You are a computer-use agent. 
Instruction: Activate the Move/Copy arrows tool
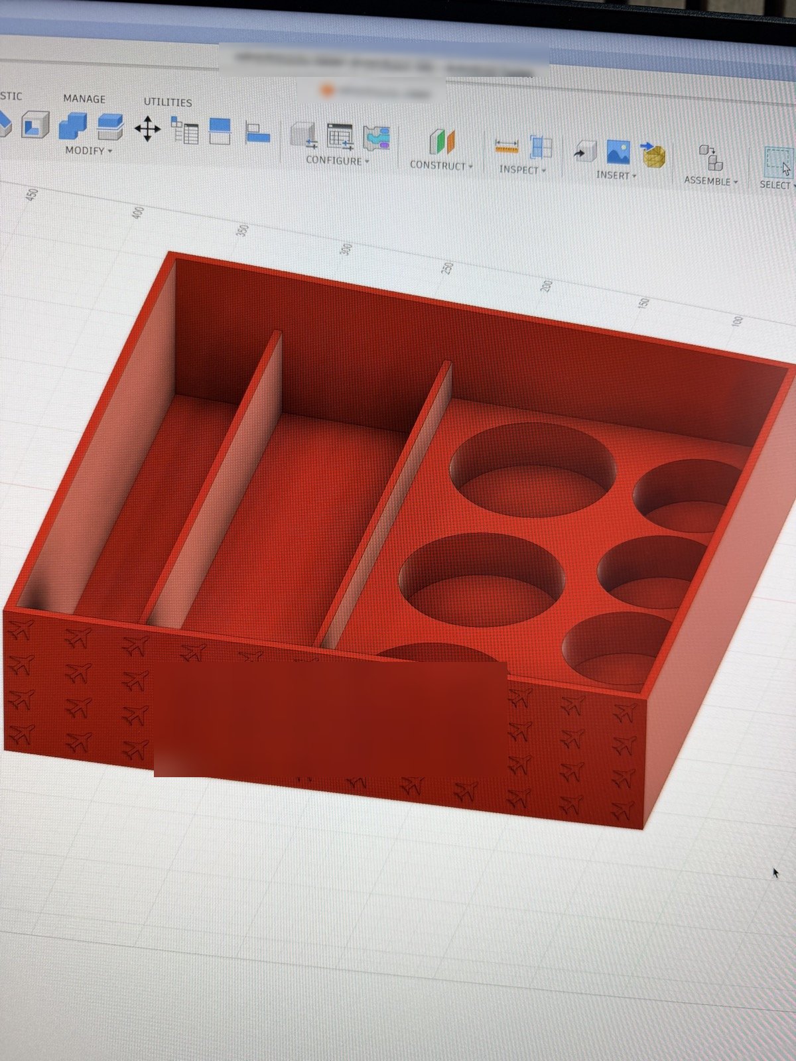pos(147,129)
